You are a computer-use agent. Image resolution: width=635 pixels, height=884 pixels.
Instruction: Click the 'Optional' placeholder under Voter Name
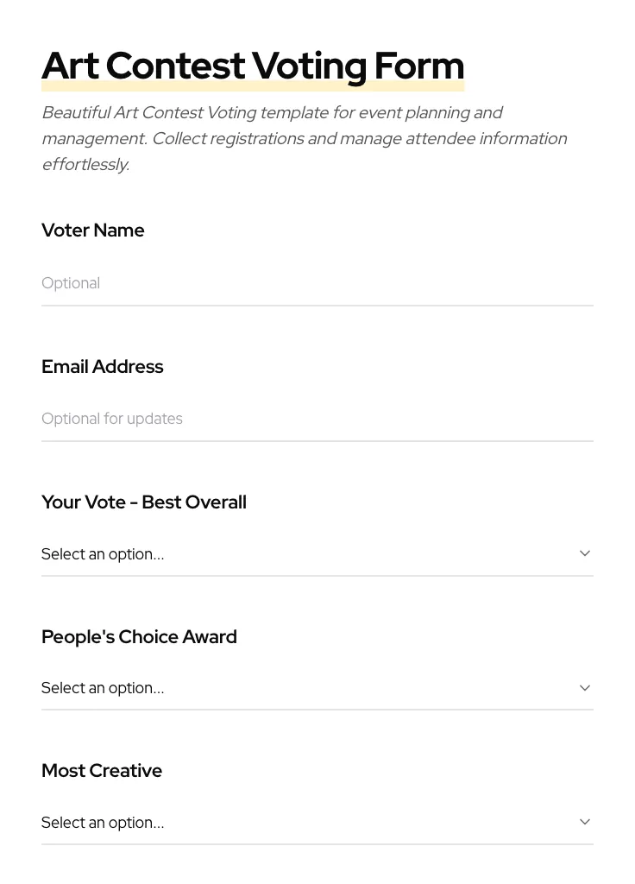(x=71, y=283)
